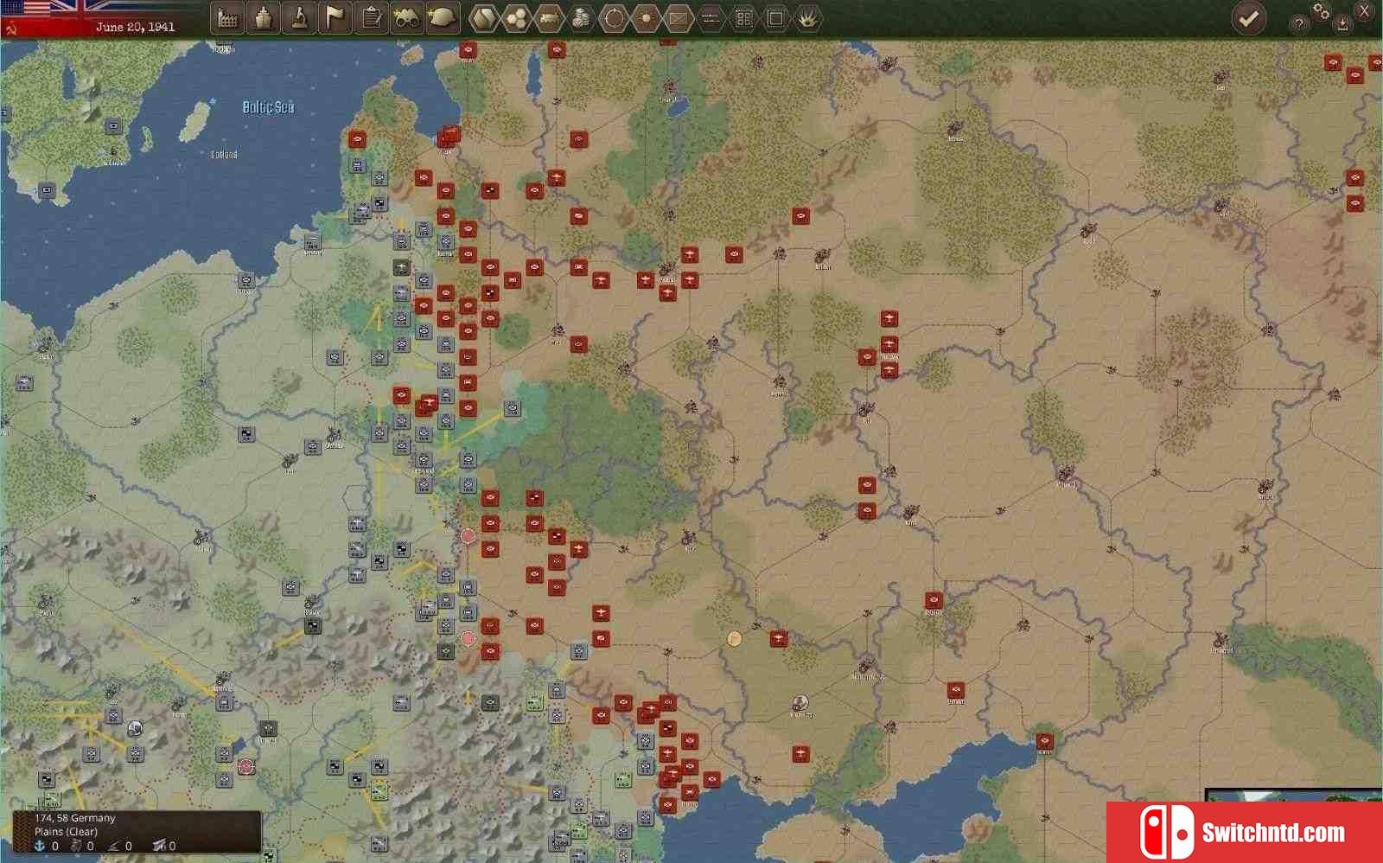The height and width of the screenshot is (863, 1383).
Task: Click the stacked coins resources icon
Action: (582, 18)
